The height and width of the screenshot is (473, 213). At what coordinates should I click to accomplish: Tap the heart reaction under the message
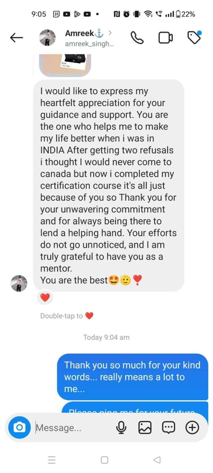45,298
